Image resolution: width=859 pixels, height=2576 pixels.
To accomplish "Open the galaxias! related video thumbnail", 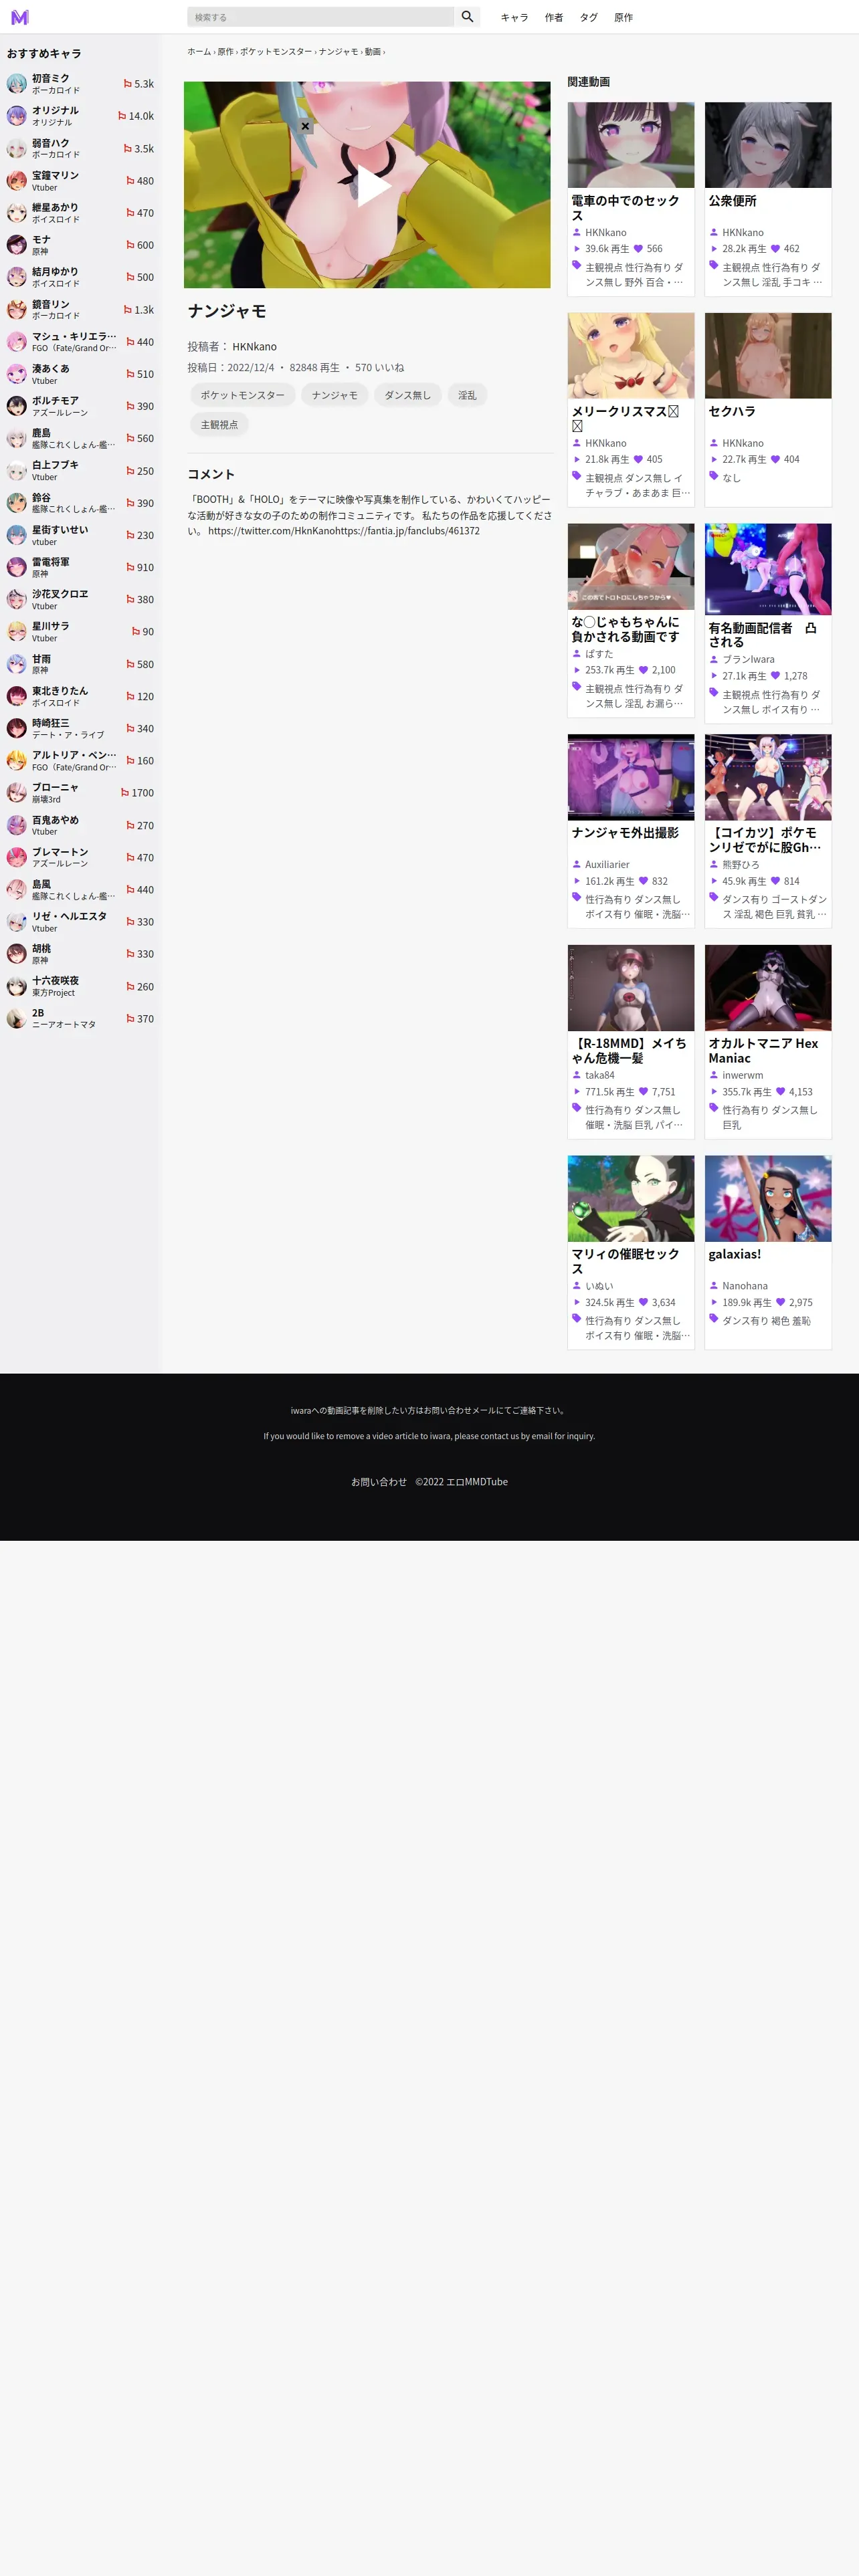I will pyautogui.click(x=768, y=1198).
